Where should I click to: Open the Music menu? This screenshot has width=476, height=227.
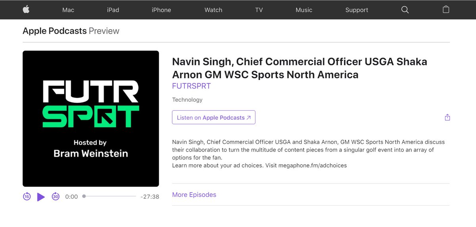304,10
